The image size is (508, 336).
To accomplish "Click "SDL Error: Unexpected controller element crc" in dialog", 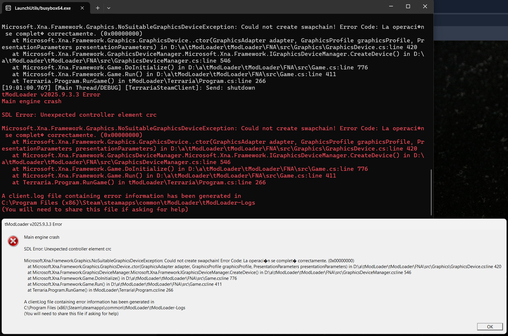I will (x=68, y=249).
